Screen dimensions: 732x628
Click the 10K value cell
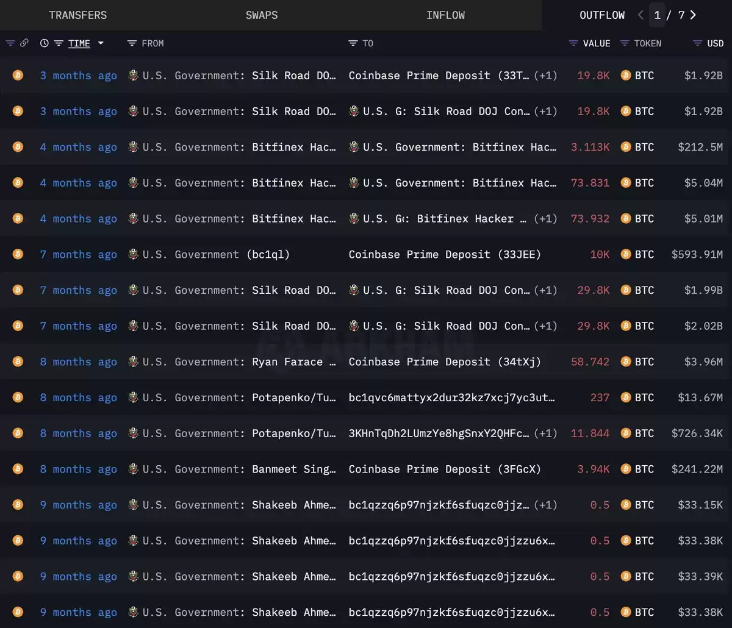[600, 254]
